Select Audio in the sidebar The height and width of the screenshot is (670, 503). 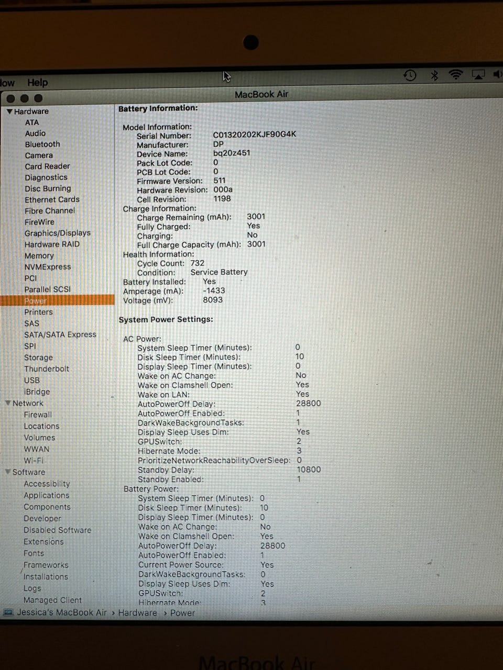point(35,133)
